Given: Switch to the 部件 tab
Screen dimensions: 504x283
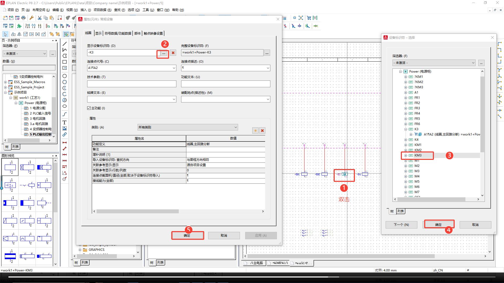Looking at the screenshot, I should (x=137, y=33).
